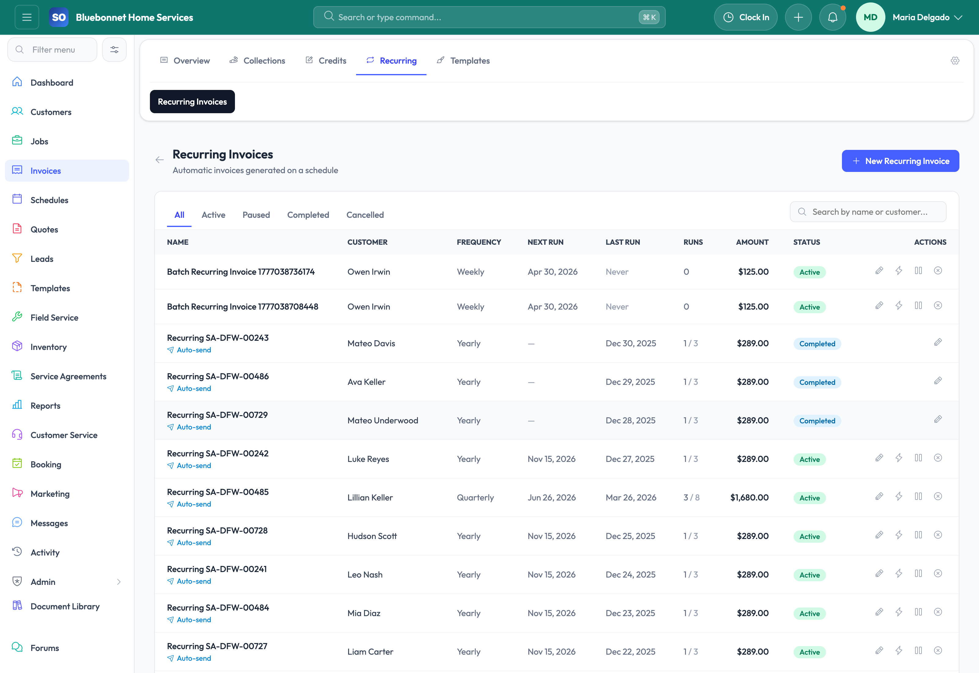979x673 pixels.
Task: Open Field Service in sidebar
Action: (x=67, y=318)
